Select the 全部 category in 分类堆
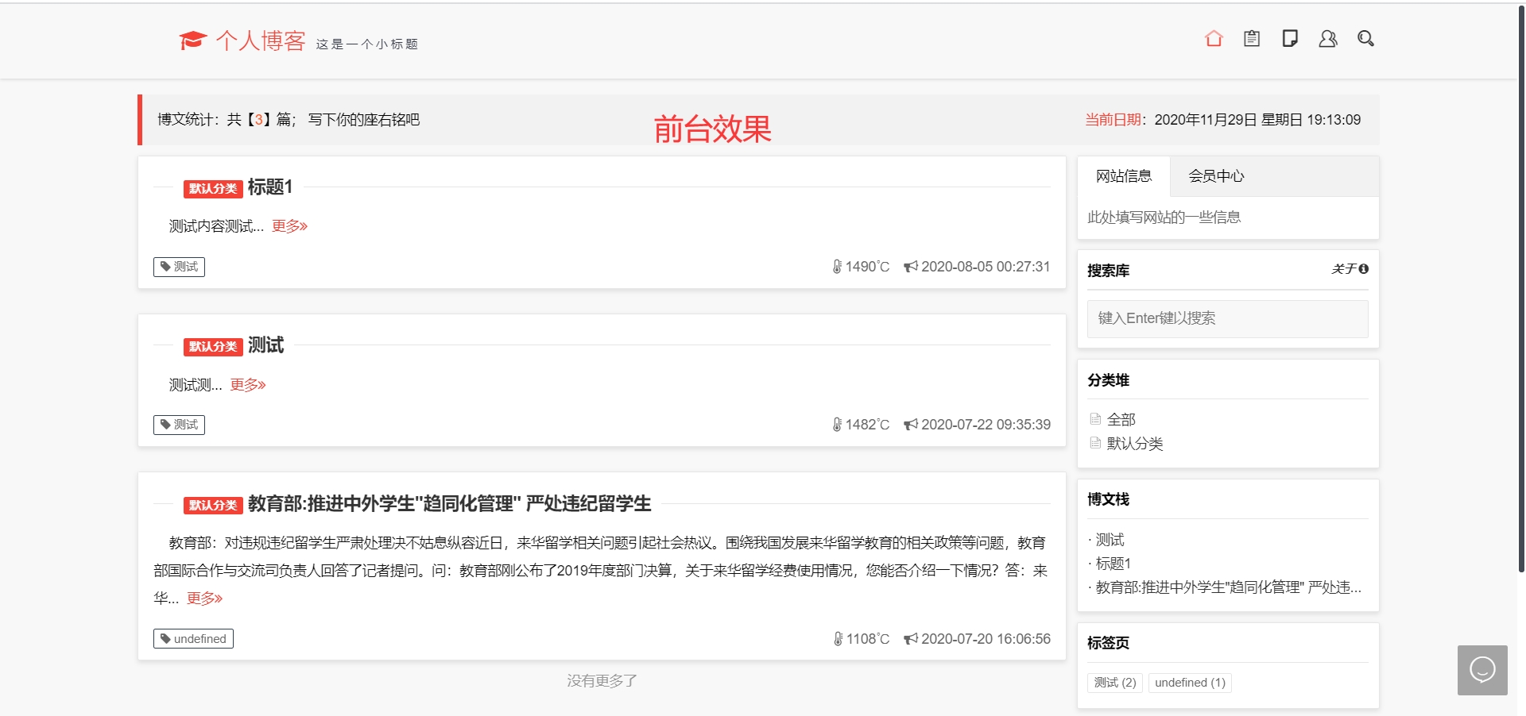 1121,419
